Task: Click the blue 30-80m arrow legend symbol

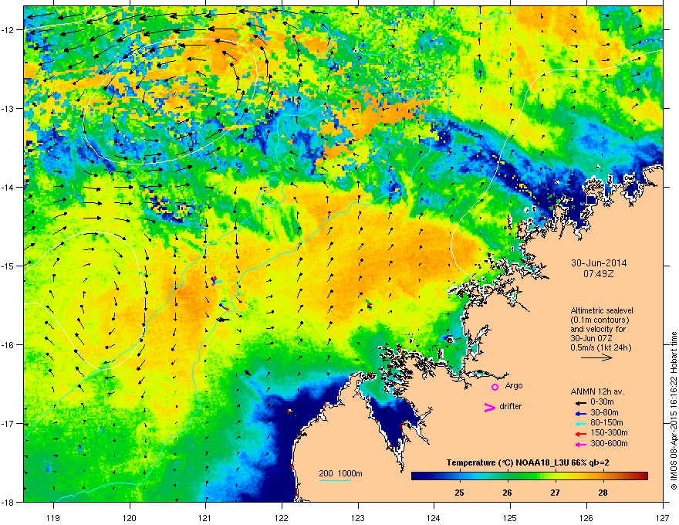Action: 581,413
